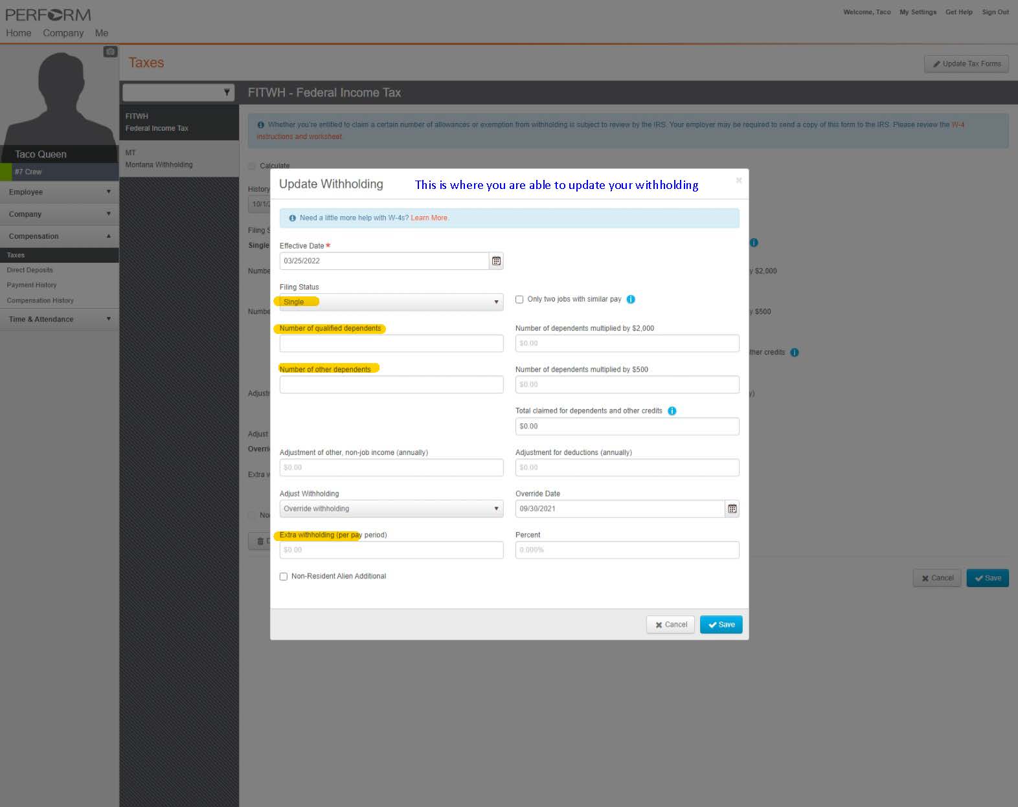Close the Update Withholding dialog with X
The image size is (1018, 807).
[738, 181]
